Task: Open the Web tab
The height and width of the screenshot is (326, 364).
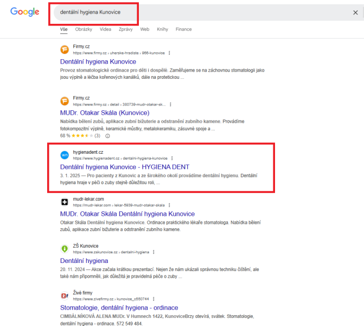Action: (145, 29)
